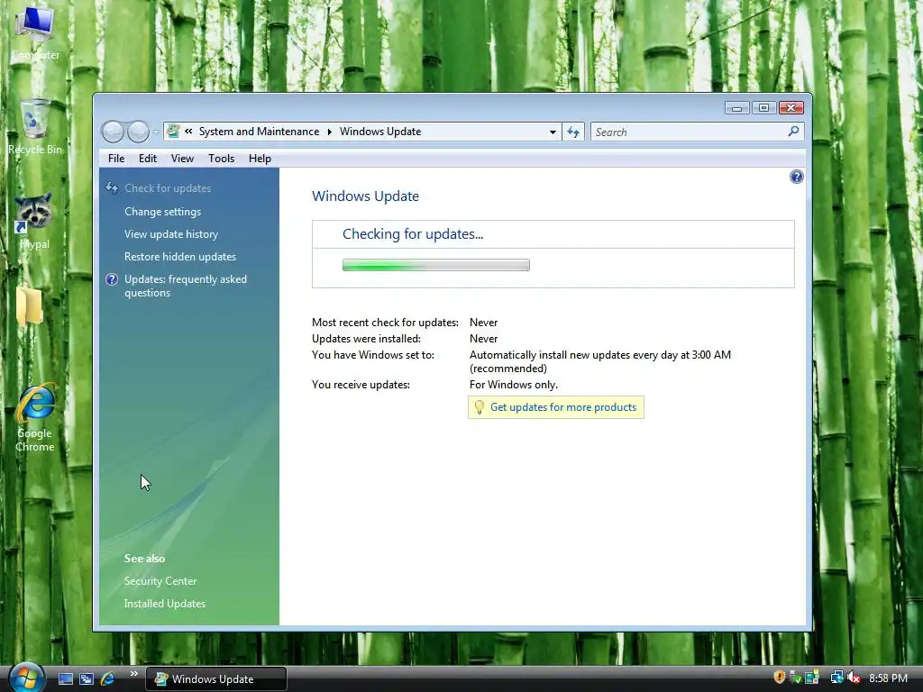
Task: Click the network tray icon
Action: coord(836,678)
